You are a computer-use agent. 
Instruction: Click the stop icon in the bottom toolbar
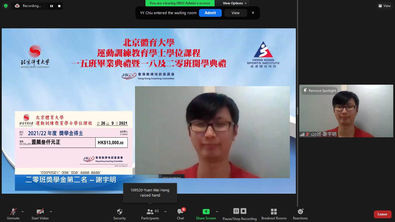coord(243,211)
